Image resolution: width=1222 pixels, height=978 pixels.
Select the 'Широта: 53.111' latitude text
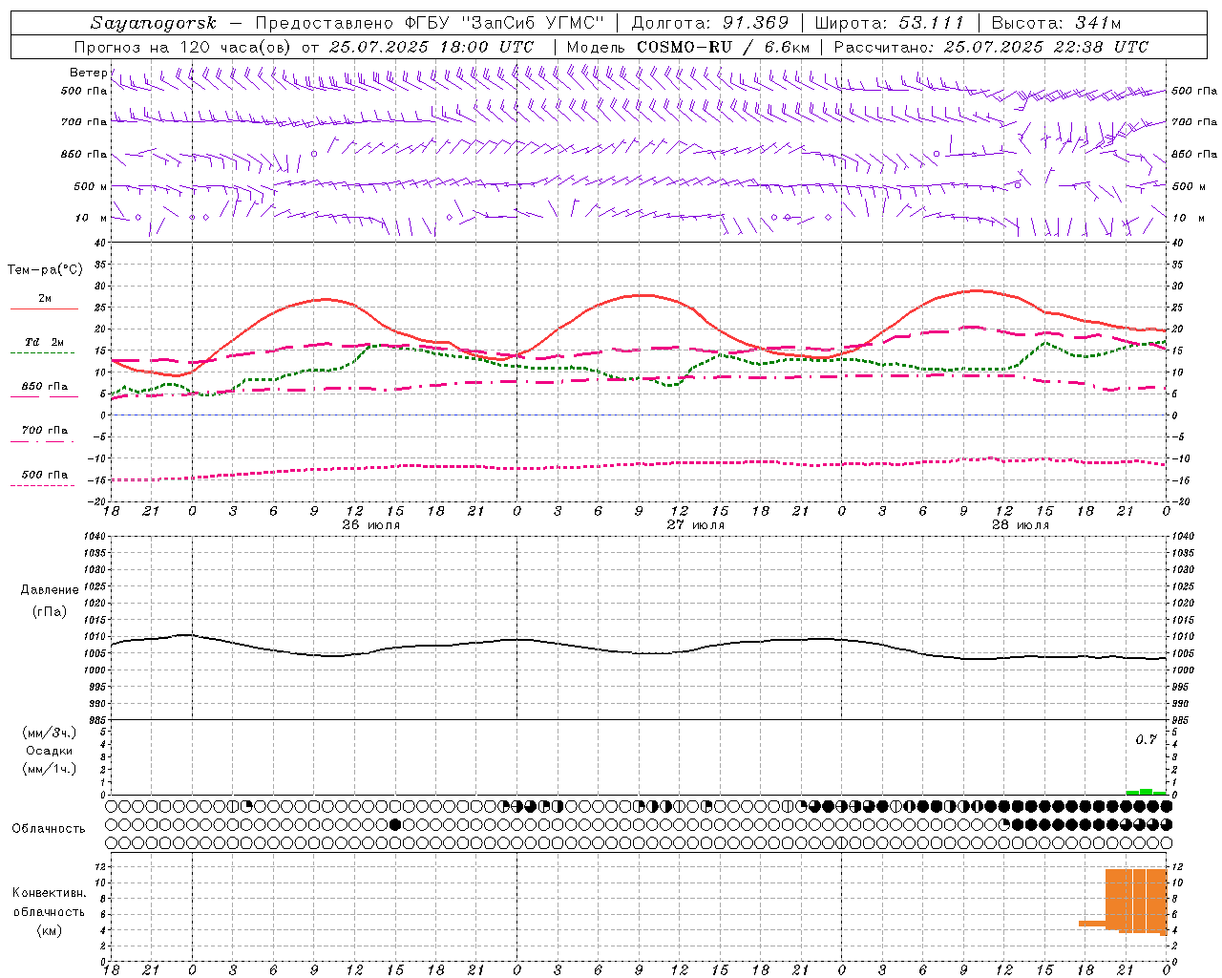[x=890, y=23]
